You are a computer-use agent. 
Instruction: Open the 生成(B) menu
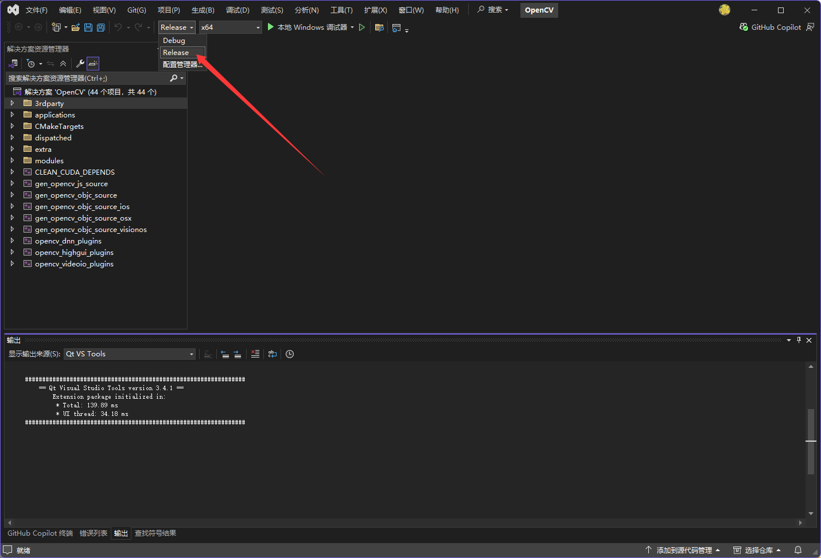coord(203,10)
